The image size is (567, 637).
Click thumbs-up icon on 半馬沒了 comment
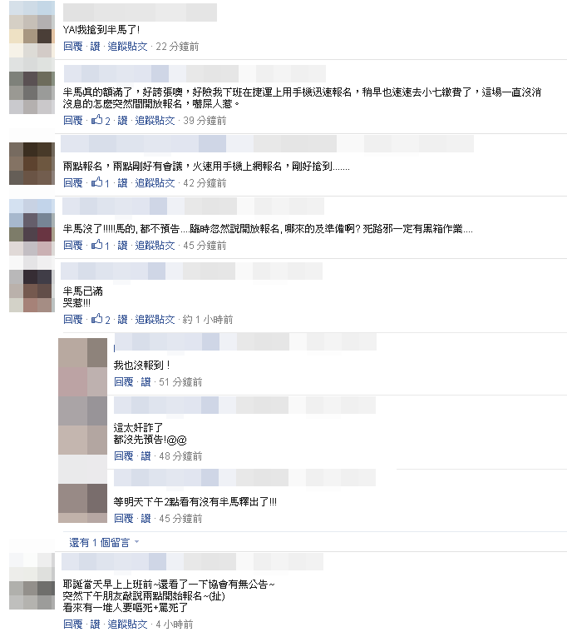[96, 245]
